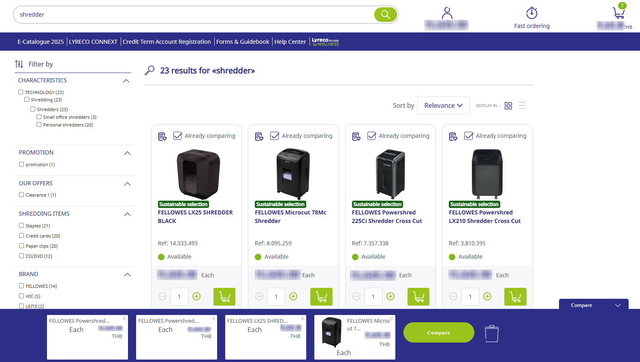The image size is (640, 362).
Task: Open LYRECO CONNEXT menu item
Action: click(x=93, y=42)
